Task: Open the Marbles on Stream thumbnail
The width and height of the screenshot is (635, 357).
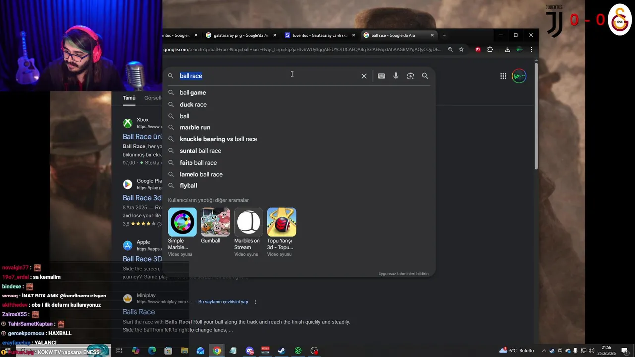Action: (248, 222)
